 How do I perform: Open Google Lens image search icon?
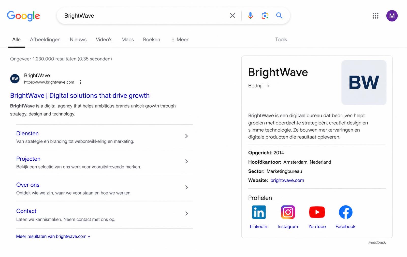[265, 16]
